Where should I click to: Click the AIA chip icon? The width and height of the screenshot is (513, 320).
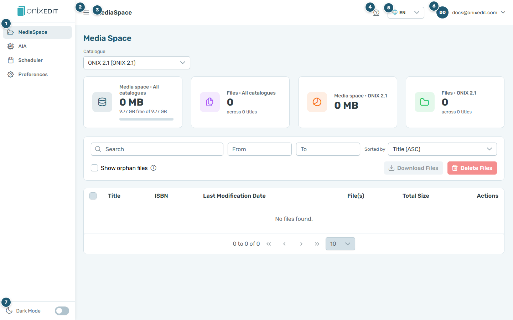pyautogui.click(x=11, y=46)
